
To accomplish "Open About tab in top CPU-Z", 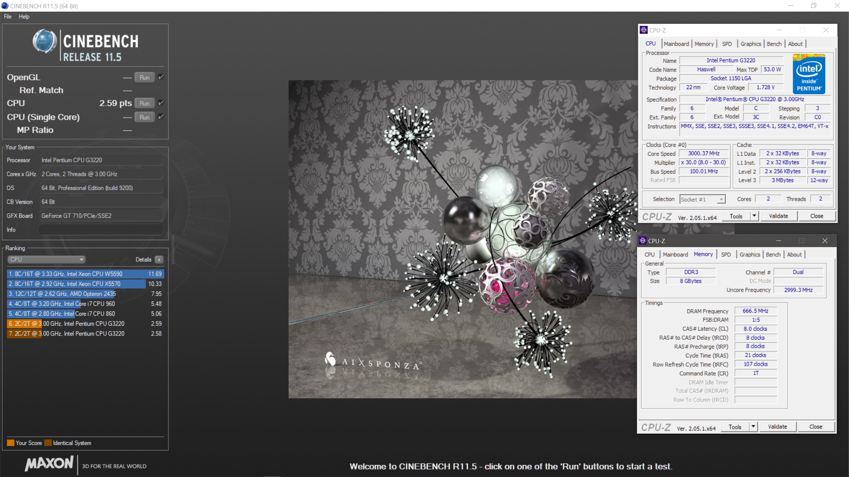I will coord(795,44).
